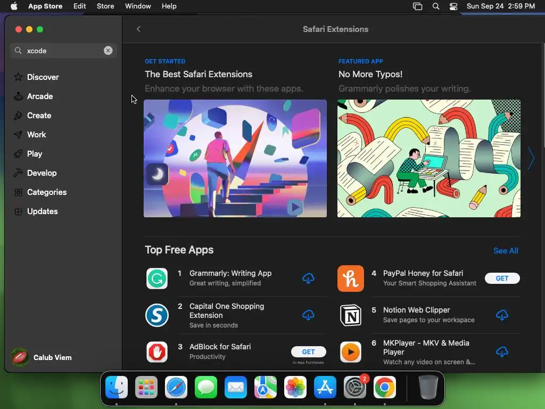545x409 pixels.
Task: Open the Grammarly app icon
Action: 157,278
